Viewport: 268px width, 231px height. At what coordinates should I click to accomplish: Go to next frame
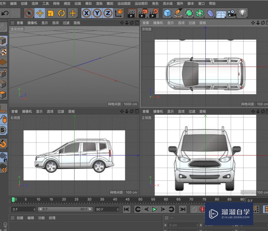(x=163, y=209)
